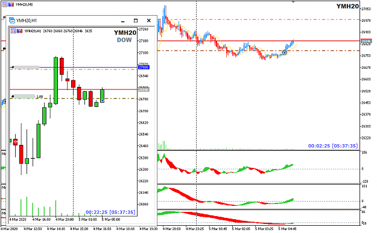The image size is (377, 233).
Task: Click 4 Mar 20:50 on main time axis
Action: point(172,229)
